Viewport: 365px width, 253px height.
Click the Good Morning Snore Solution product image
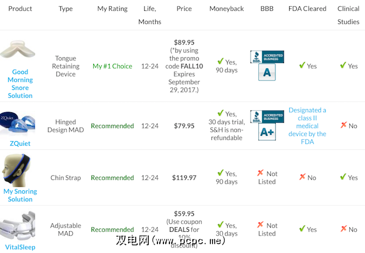(20, 51)
